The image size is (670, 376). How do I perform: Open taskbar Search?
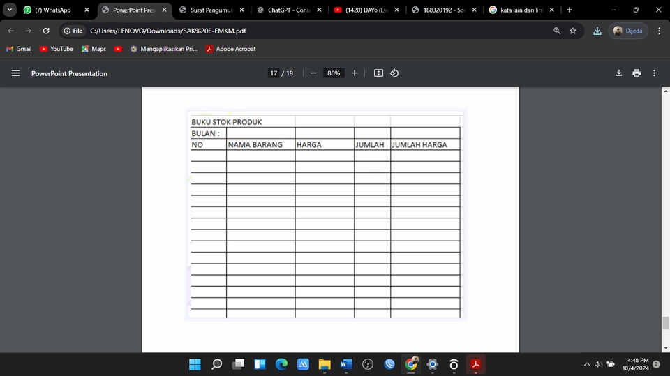216,364
